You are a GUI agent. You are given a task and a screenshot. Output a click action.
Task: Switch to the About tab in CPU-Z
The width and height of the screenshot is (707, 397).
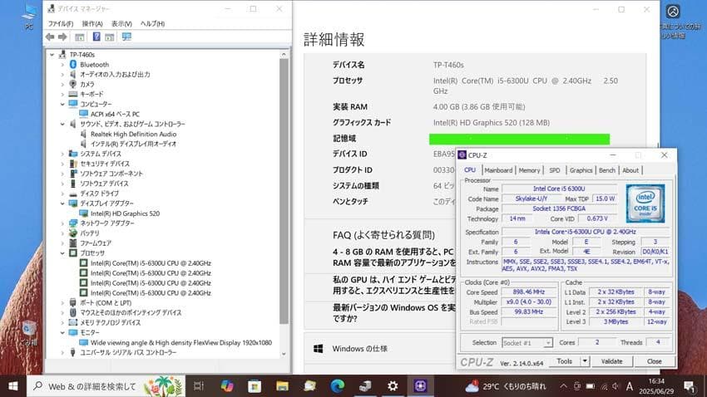pos(630,170)
